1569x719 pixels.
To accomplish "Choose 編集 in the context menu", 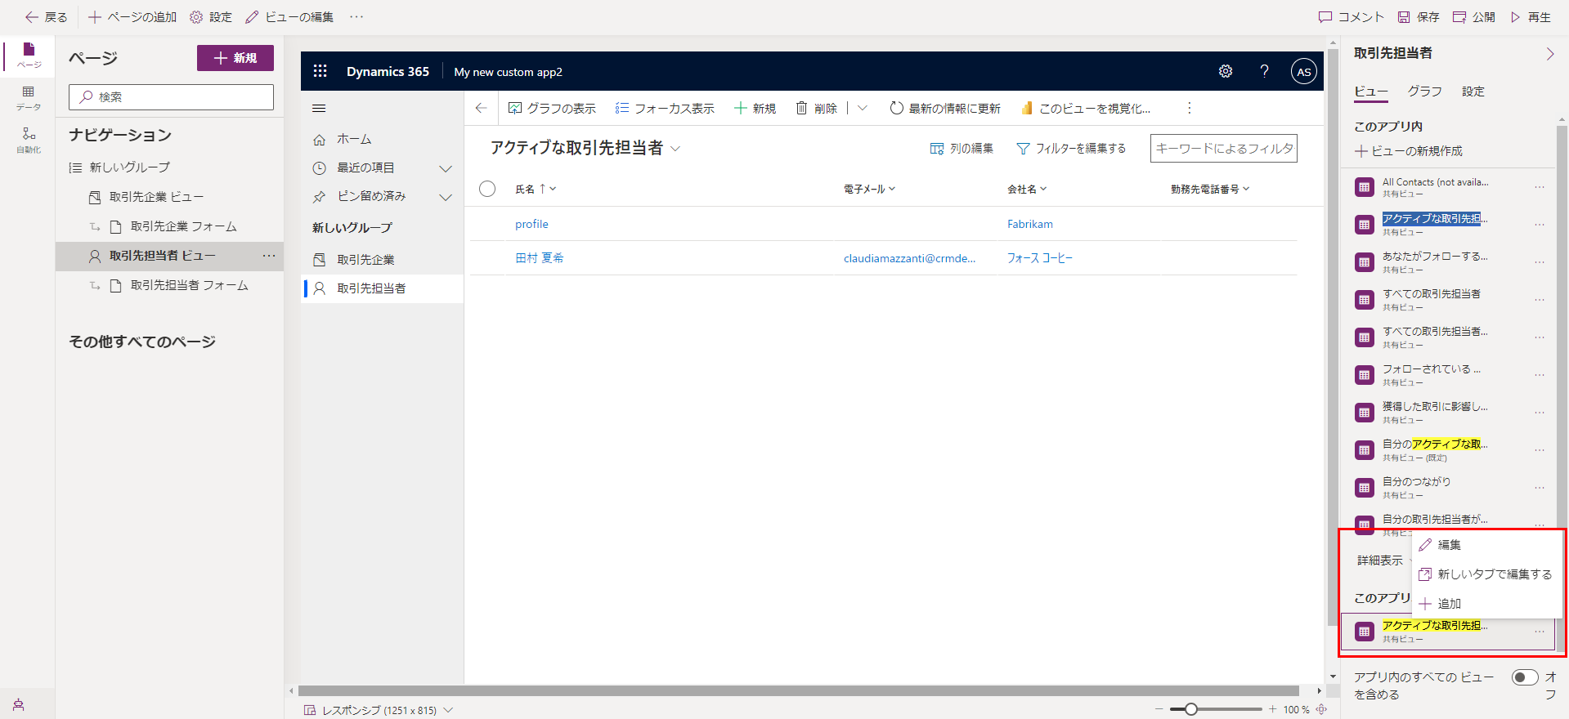I will point(1487,544).
